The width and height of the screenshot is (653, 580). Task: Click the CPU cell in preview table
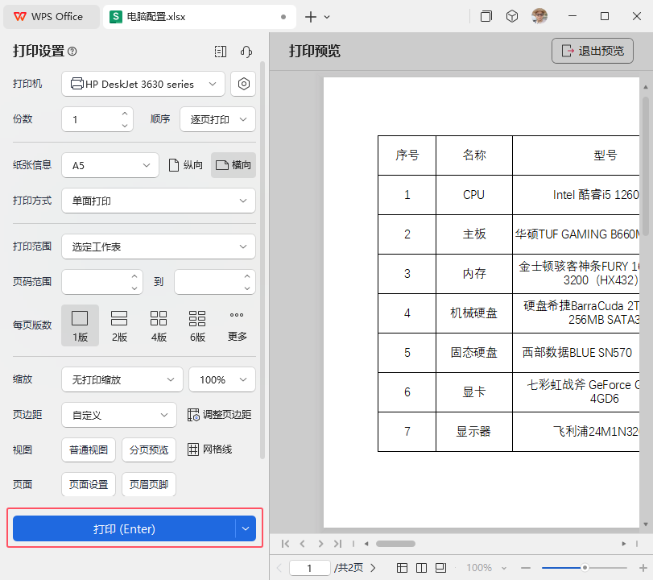point(474,195)
